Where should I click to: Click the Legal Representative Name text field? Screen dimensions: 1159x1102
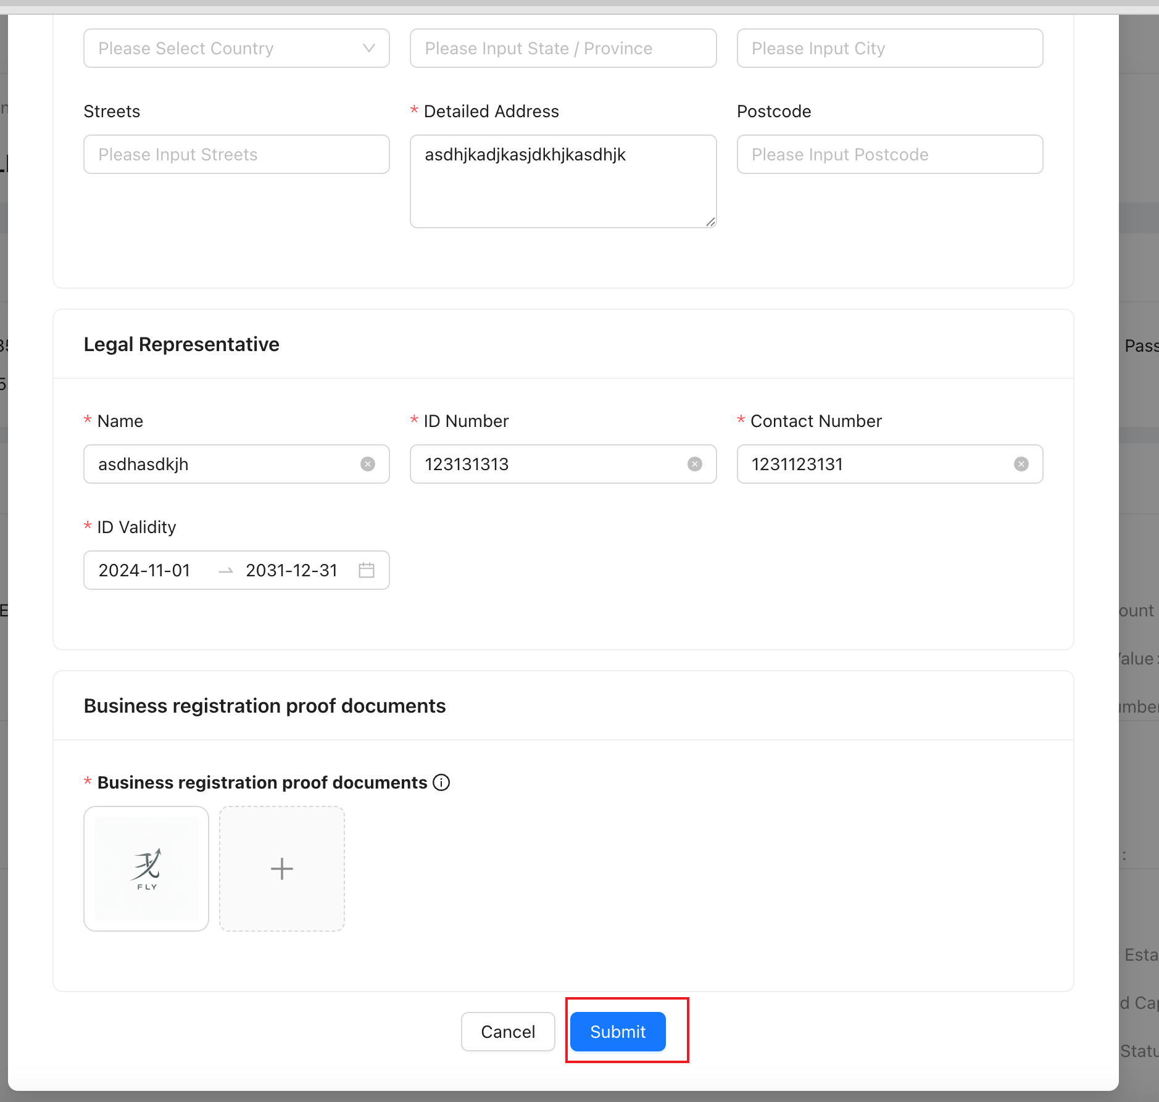click(222, 464)
